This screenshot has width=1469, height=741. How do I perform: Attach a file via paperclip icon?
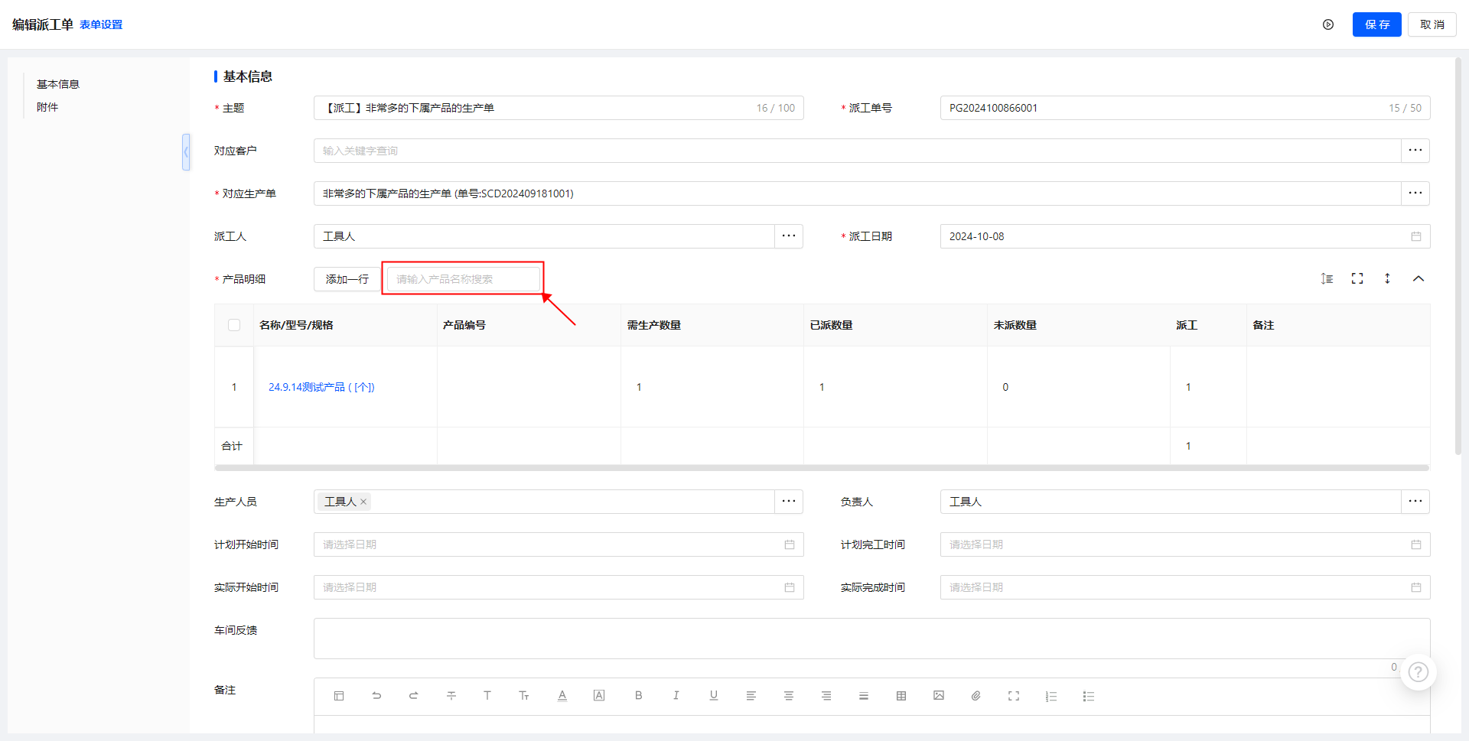[x=976, y=696]
